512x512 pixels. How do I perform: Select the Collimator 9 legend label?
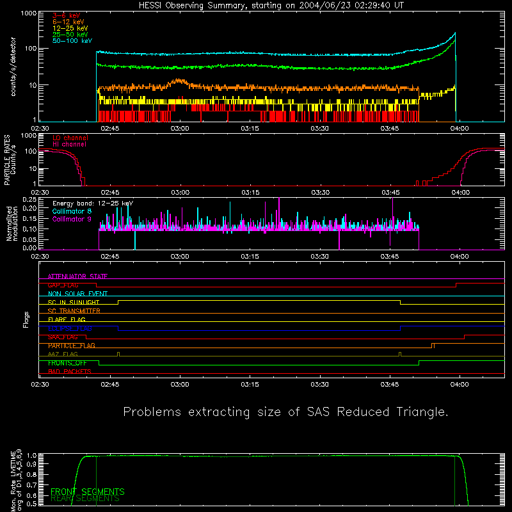point(72,219)
